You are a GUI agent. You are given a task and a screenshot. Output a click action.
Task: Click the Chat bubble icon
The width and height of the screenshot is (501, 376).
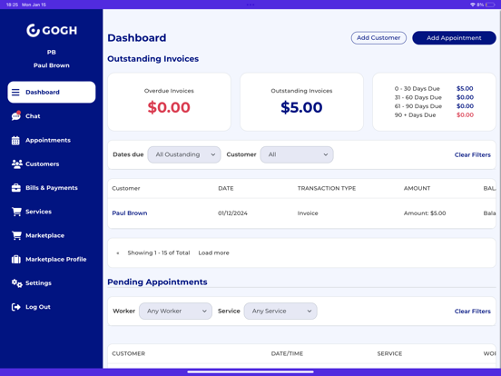[x=16, y=115]
